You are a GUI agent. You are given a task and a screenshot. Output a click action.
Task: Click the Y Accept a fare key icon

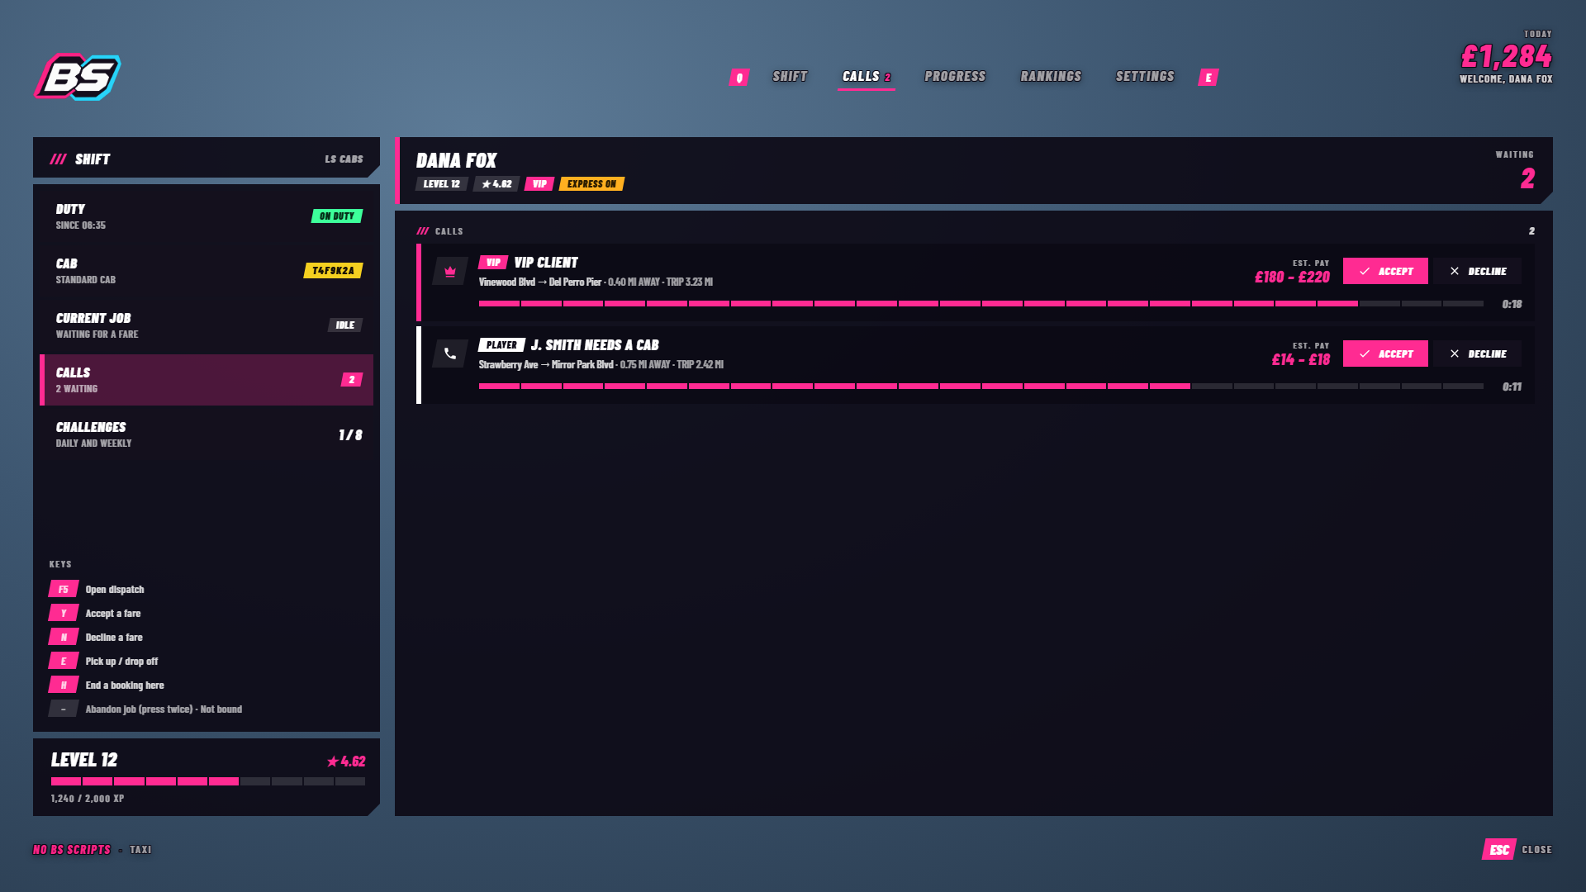[64, 613]
